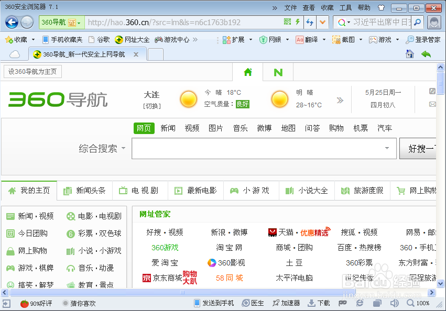
Task: Click the horizontal scrollbar thumb
Action: click(182, 292)
